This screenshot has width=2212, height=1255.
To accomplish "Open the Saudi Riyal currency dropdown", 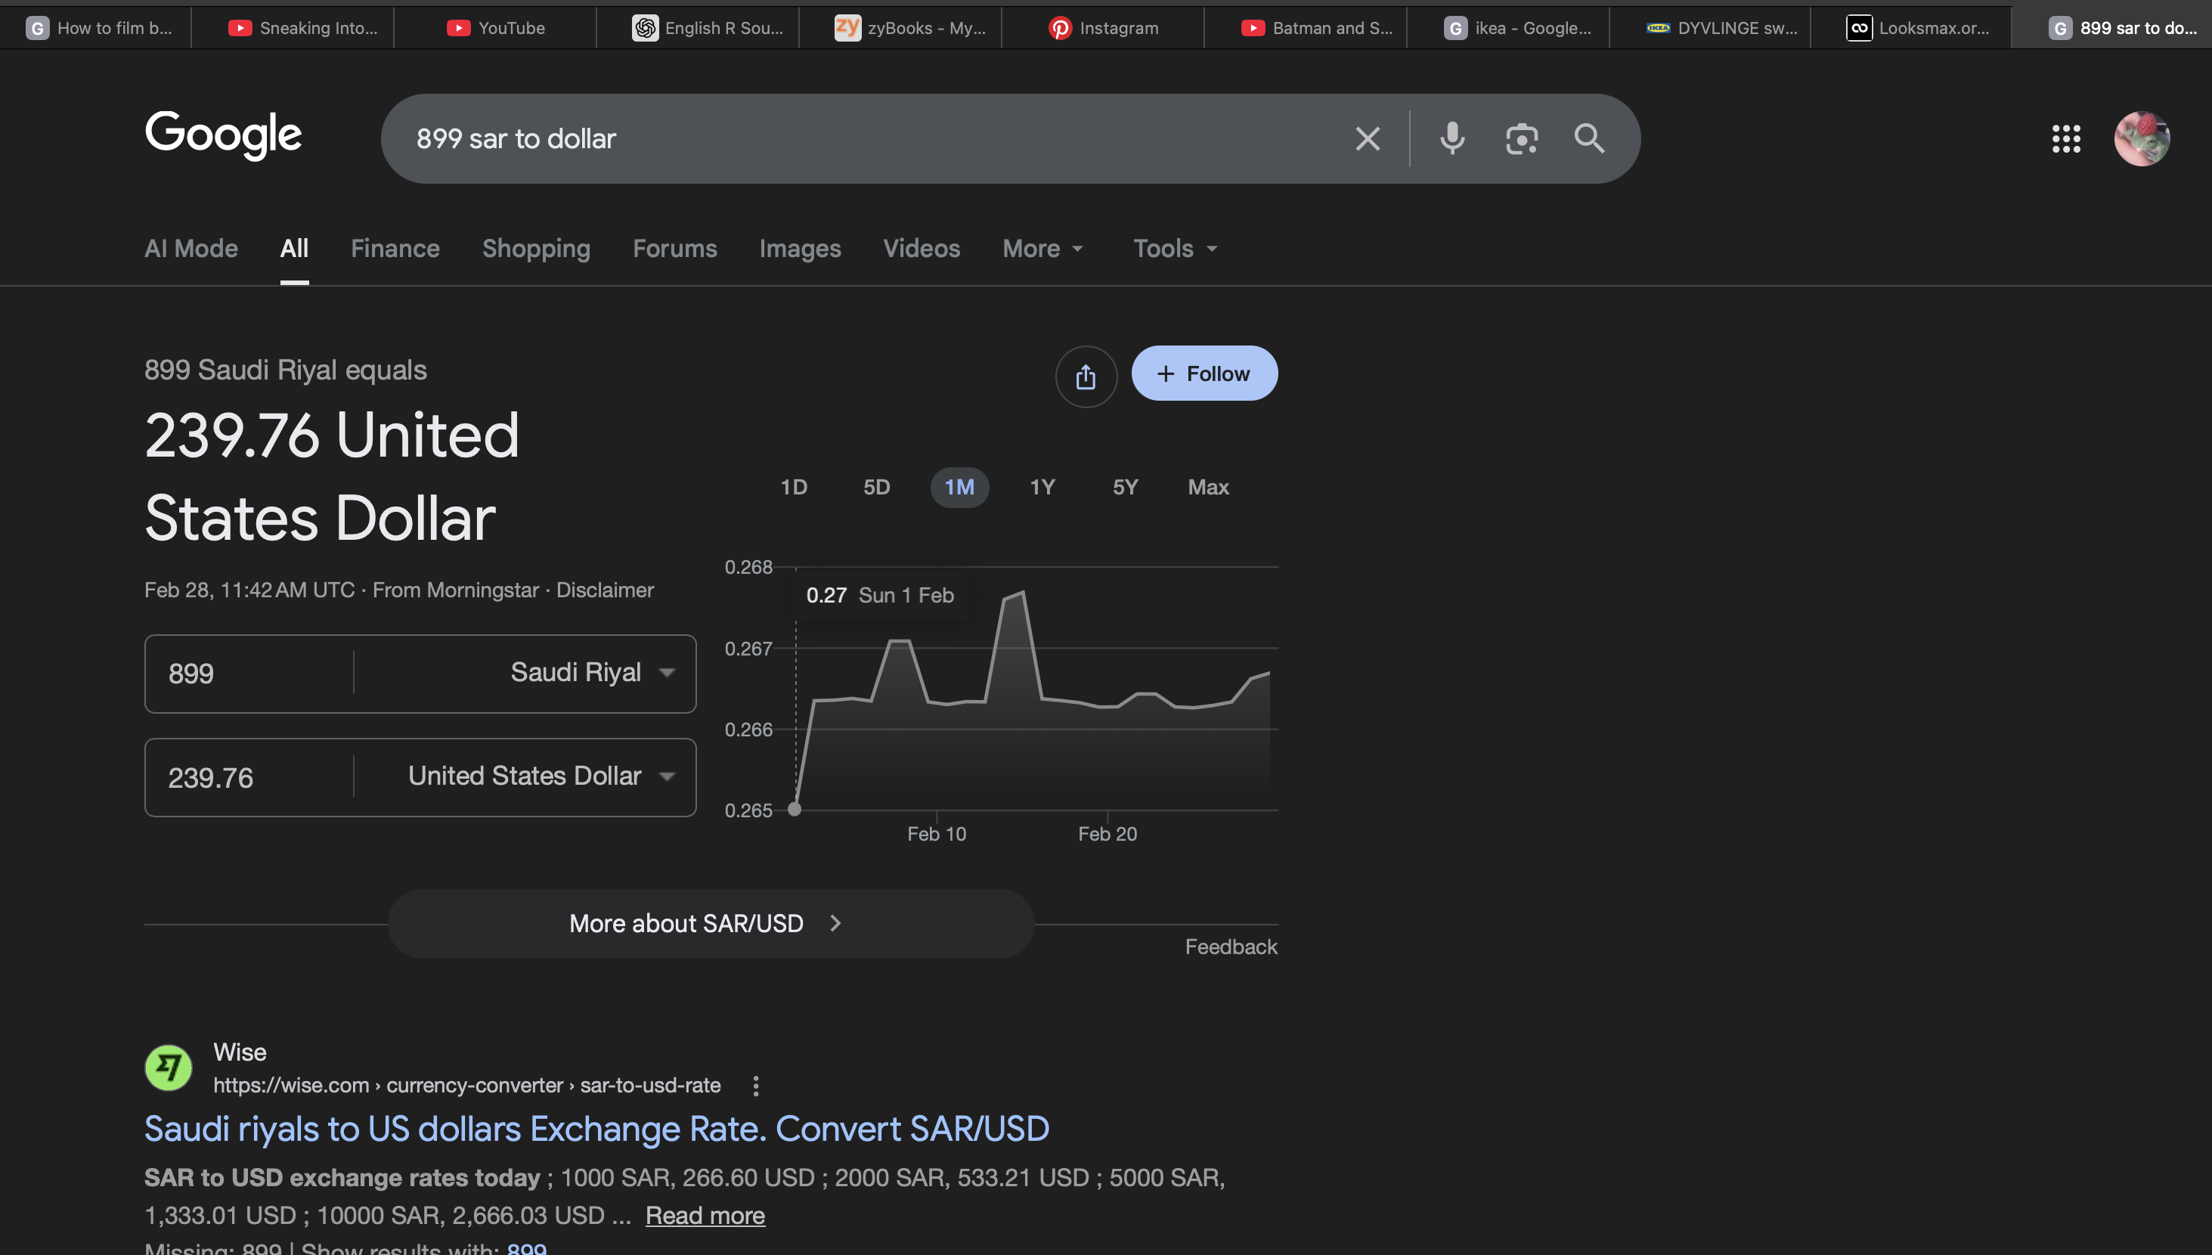I will point(591,672).
